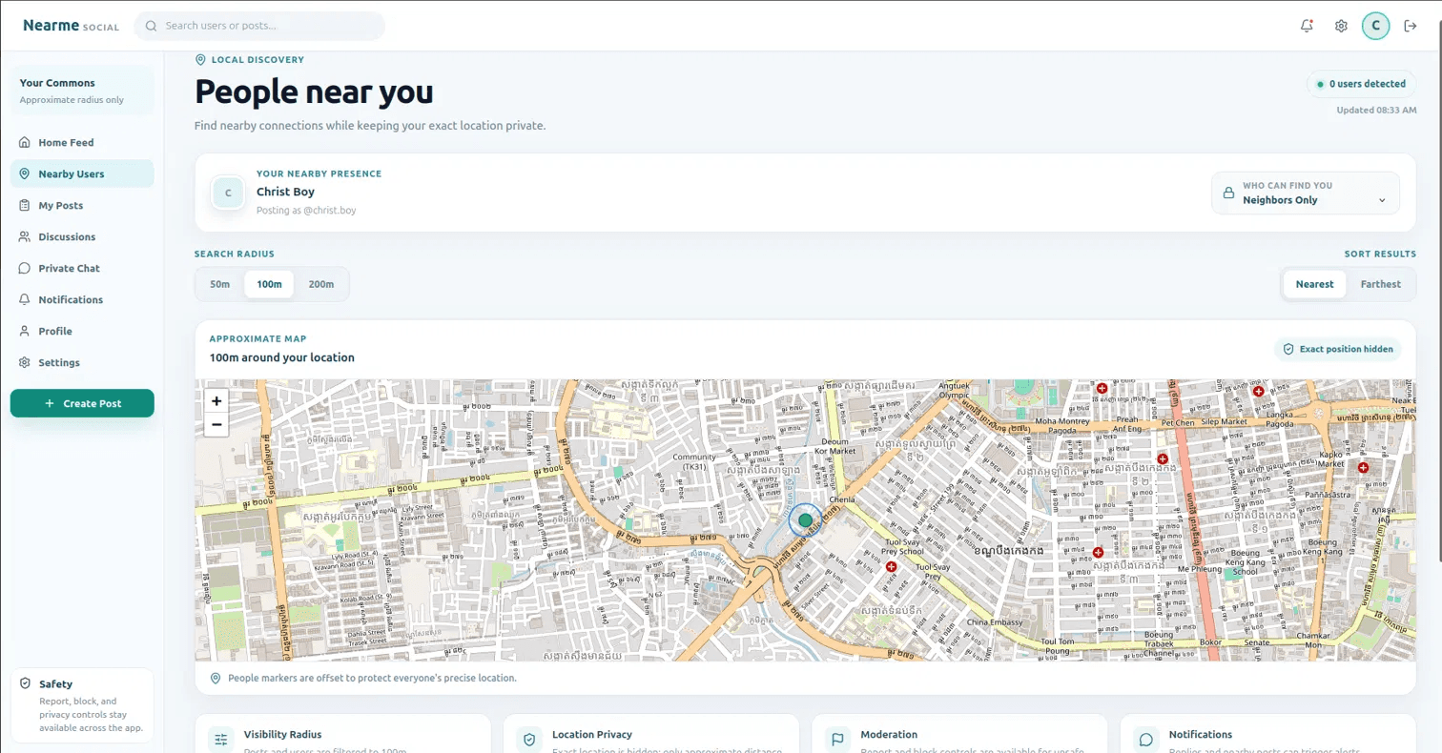This screenshot has width=1442, height=753.
Task: Click the logout icon in top bar
Action: [1411, 26]
